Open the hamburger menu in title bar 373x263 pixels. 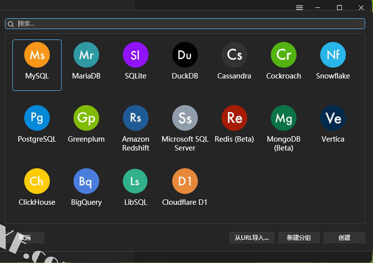(299, 7)
